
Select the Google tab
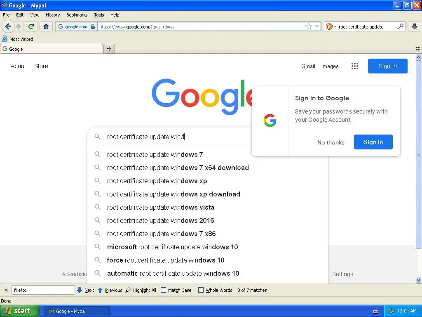52,49
